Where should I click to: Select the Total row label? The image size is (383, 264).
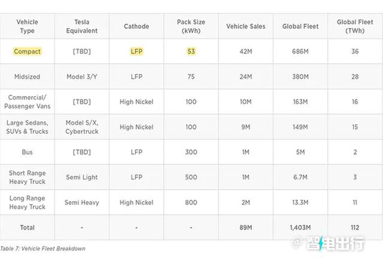coord(27,228)
